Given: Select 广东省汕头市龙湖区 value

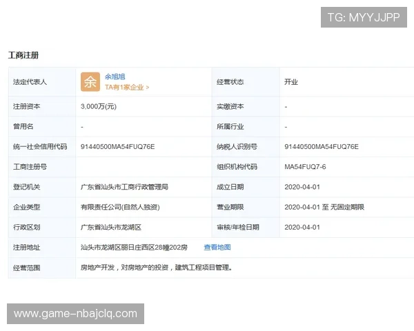Looking at the screenshot, I should coord(111,227).
